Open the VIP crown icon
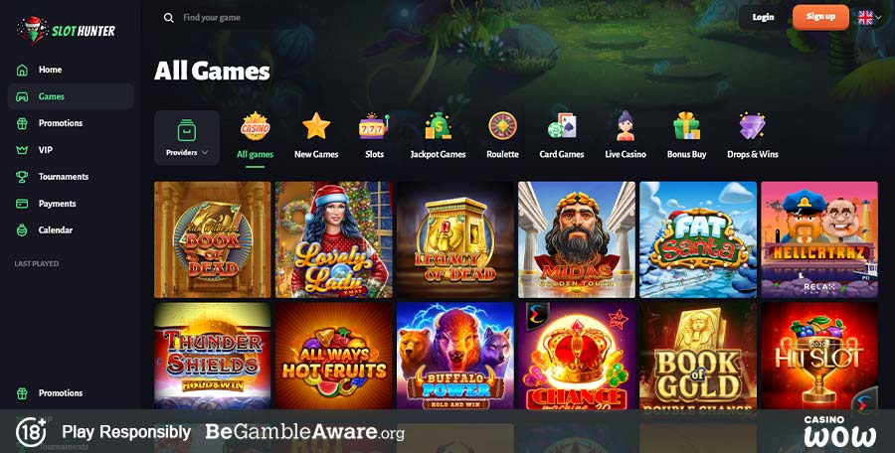This screenshot has height=453, width=895. pos(22,150)
